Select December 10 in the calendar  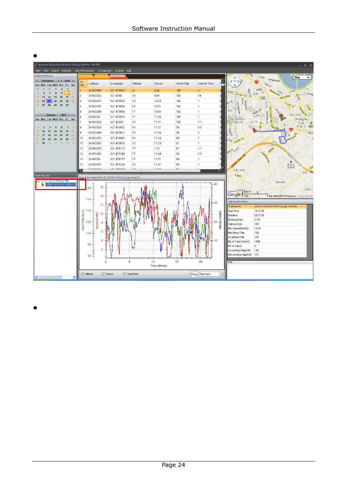(x=67, y=93)
